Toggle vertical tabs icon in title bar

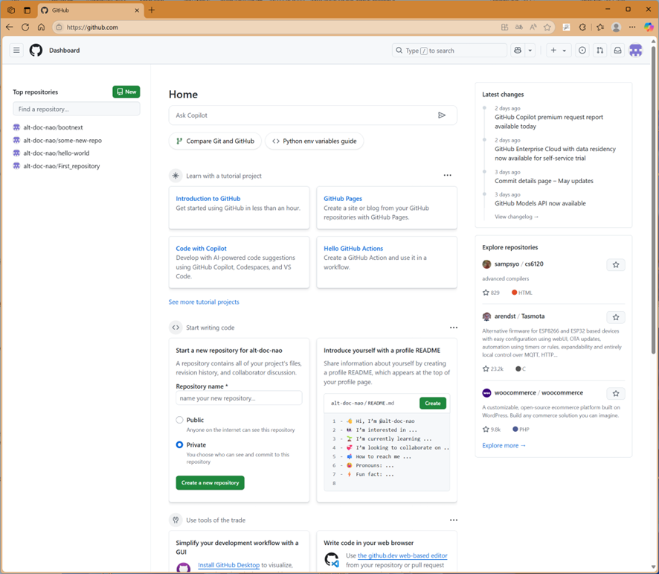click(x=27, y=10)
